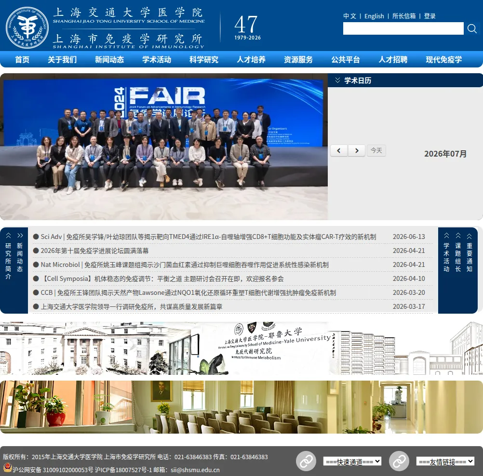Select the 研究所简介 vertical tab
Screen dimensions: 483x476
(x=8, y=256)
